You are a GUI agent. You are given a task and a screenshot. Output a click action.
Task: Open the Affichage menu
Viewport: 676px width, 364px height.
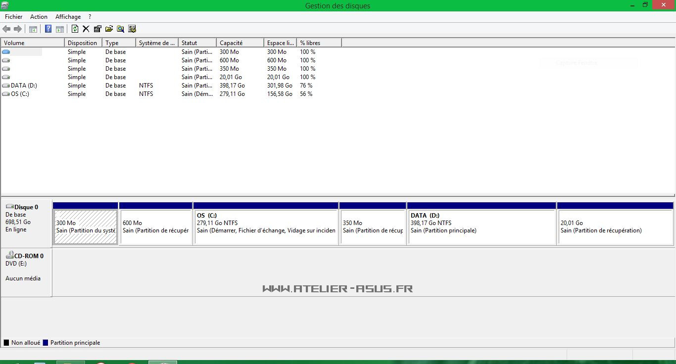click(x=68, y=17)
